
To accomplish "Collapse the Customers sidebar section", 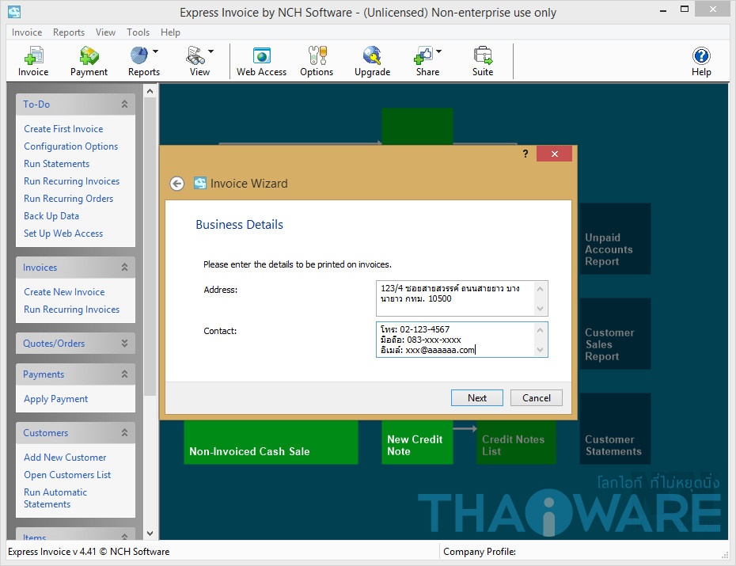I will (x=124, y=433).
